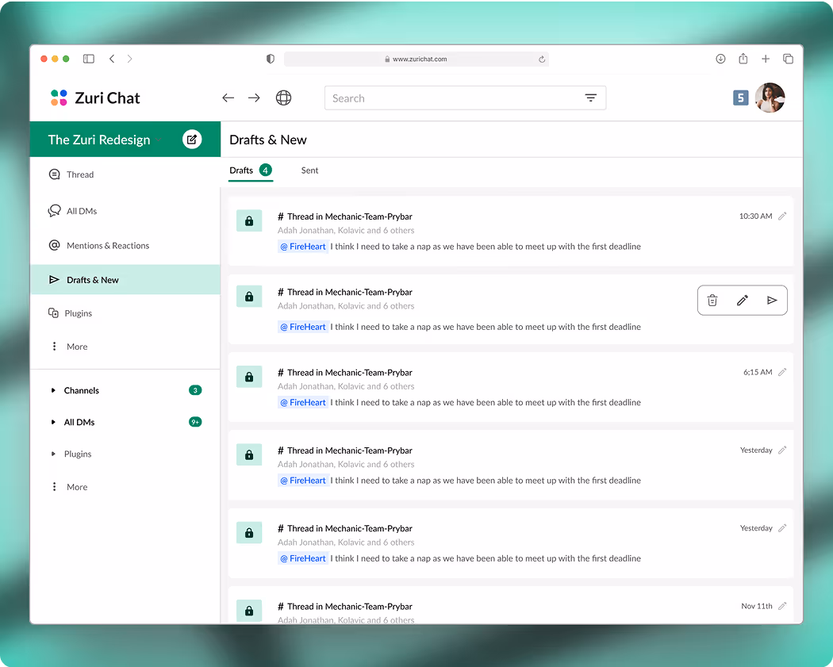Click the 6:15 AM timestamp
This screenshot has height=667, width=833.
(758, 372)
